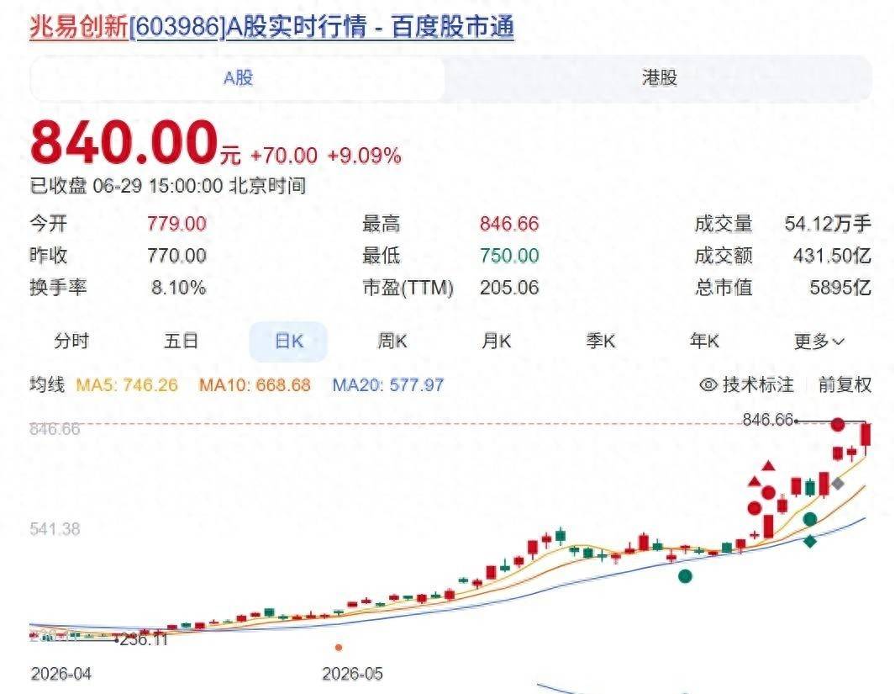This screenshot has height=694, width=895.
Task: Select the 季K chart tab
Action: point(601,341)
